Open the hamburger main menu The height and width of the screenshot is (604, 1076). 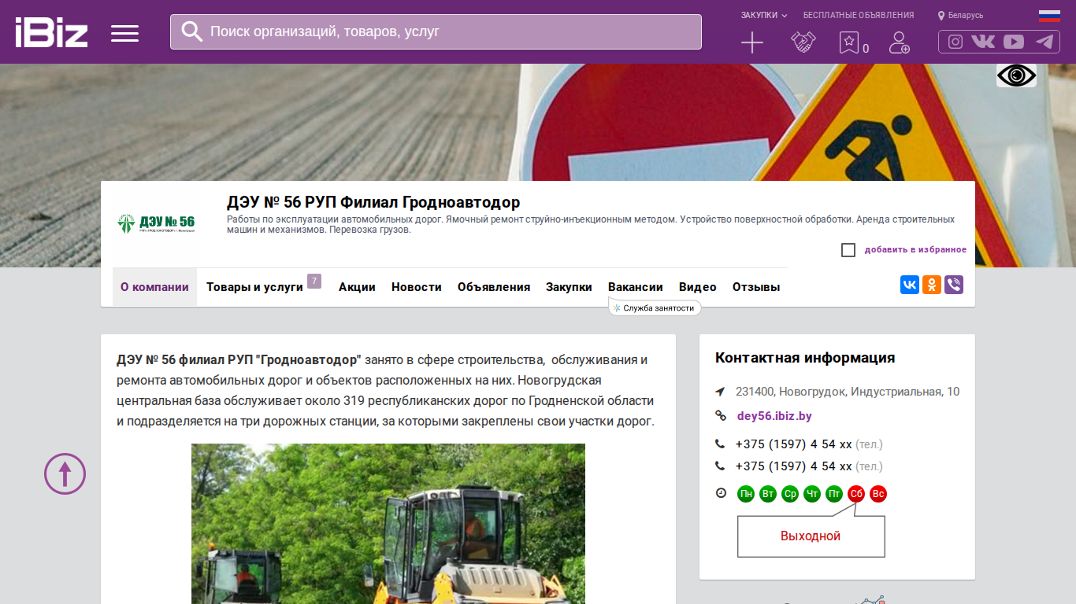124,33
